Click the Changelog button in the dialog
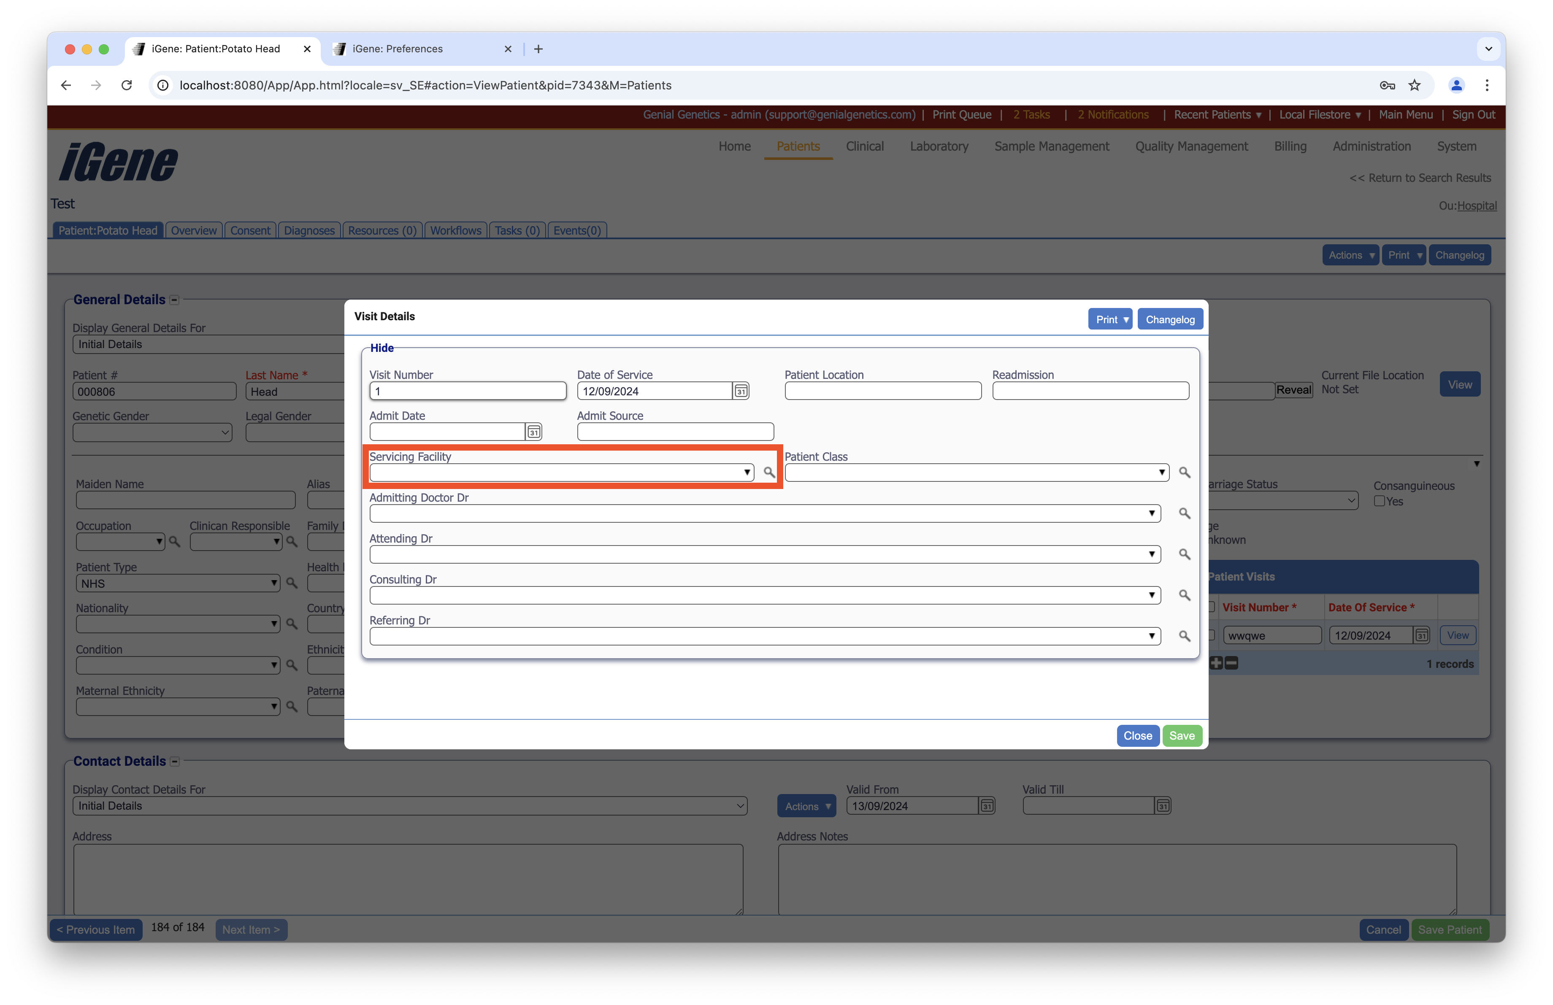This screenshot has height=1005, width=1553. 1170,319
